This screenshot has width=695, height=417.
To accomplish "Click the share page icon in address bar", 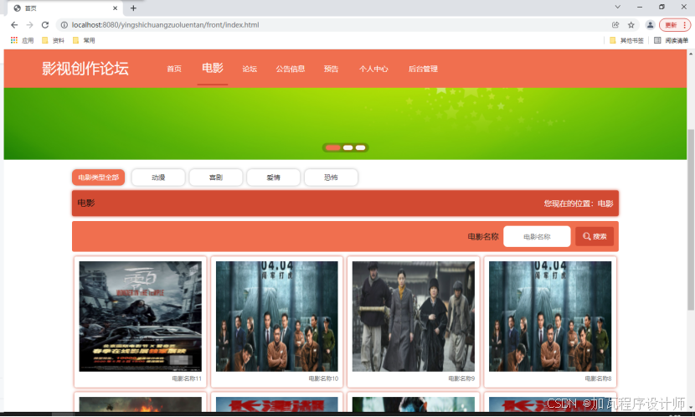I will 615,25.
